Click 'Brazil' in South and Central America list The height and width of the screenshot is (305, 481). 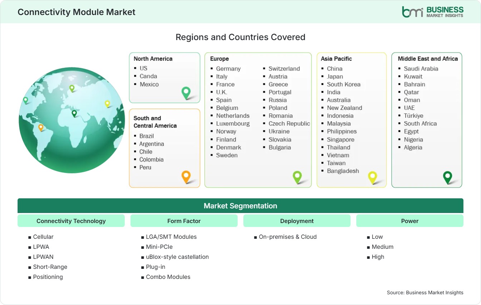[147, 136]
